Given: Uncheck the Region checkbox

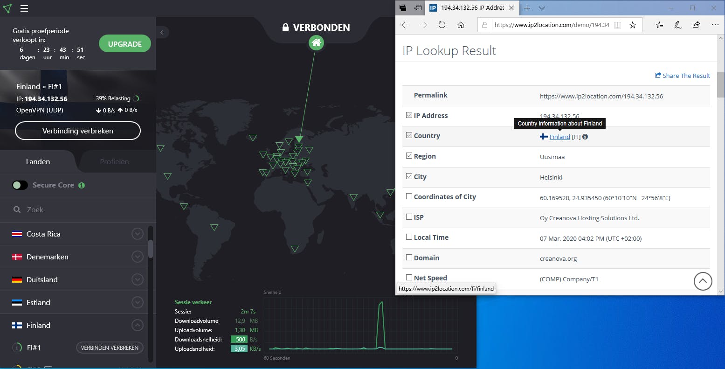Looking at the screenshot, I should coord(409,156).
